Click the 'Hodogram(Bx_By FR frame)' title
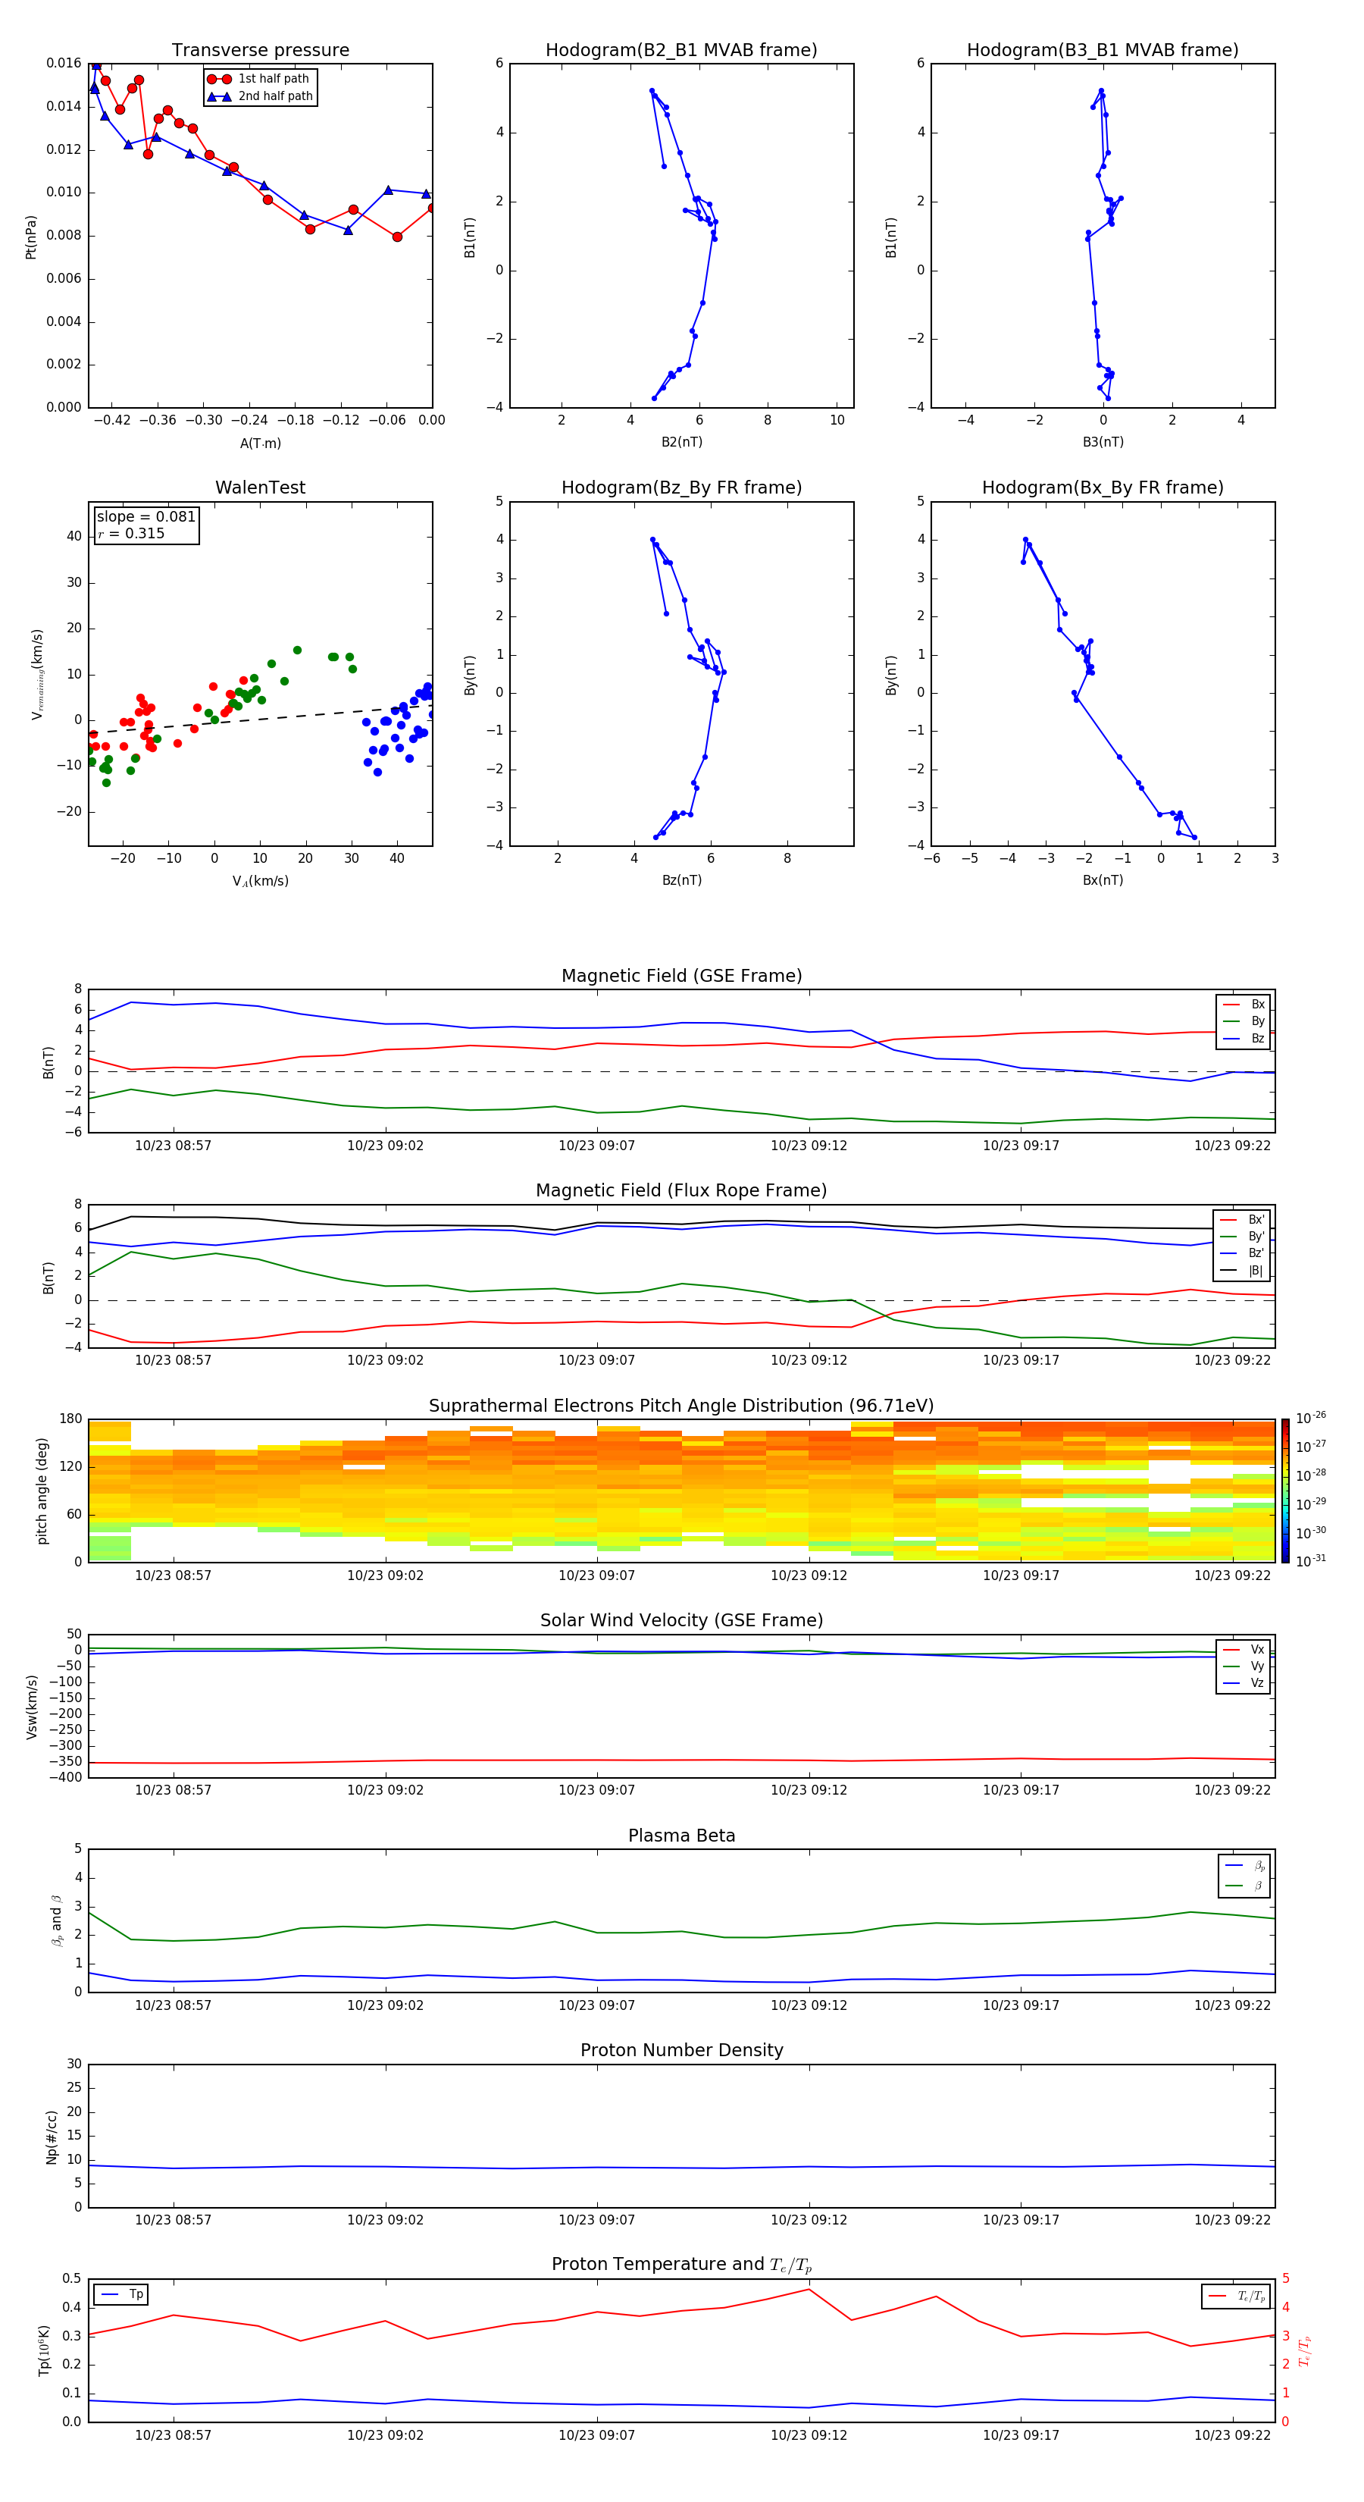 click(x=1103, y=488)
